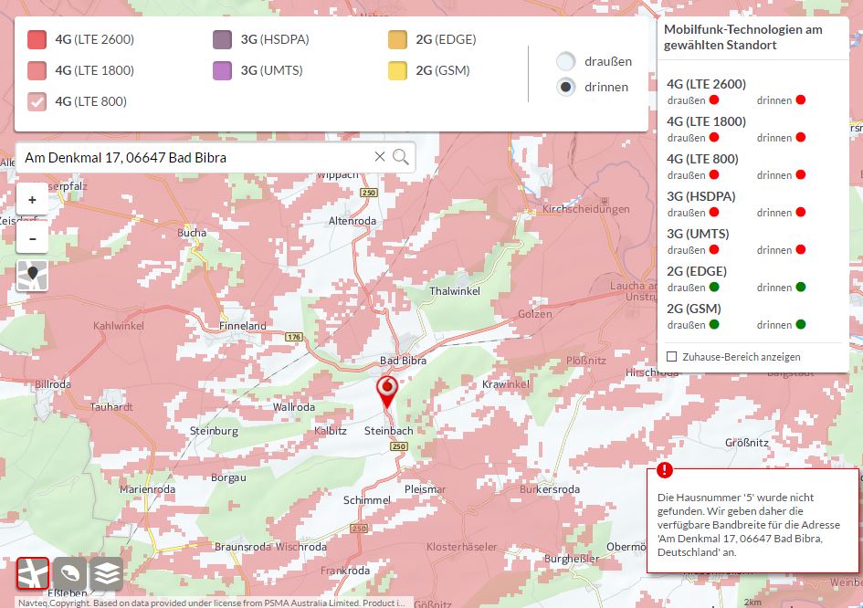This screenshot has width=863, height=608.
Task: Toggle 4G (LTE 2600) coverage layer
Action: point(37,39)
